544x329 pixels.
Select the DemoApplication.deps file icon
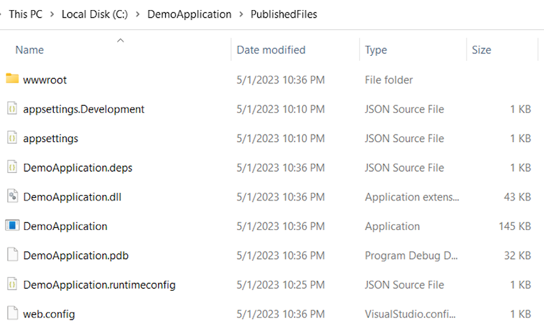click(12, 167)
